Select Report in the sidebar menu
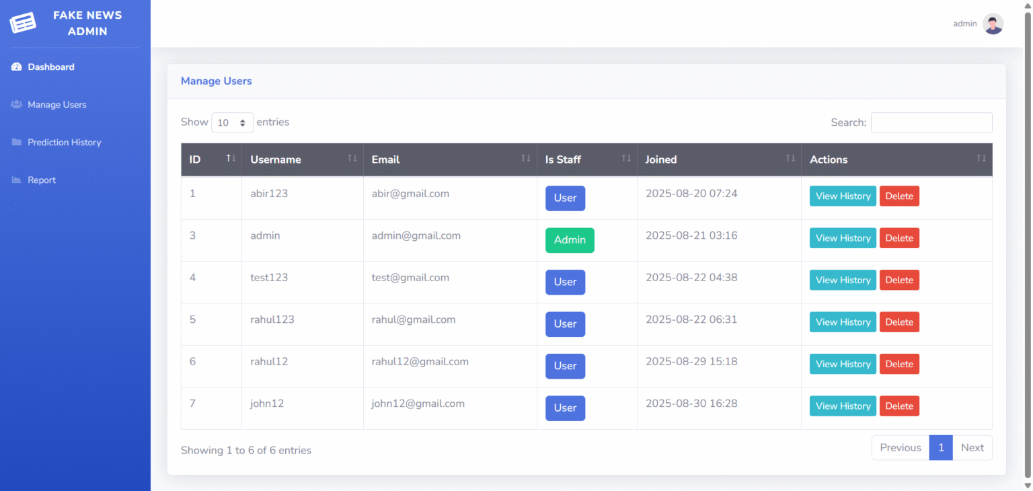 [40, 180]
